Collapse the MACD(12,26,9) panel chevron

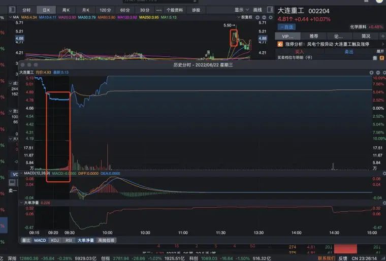[x=22, y=173]
